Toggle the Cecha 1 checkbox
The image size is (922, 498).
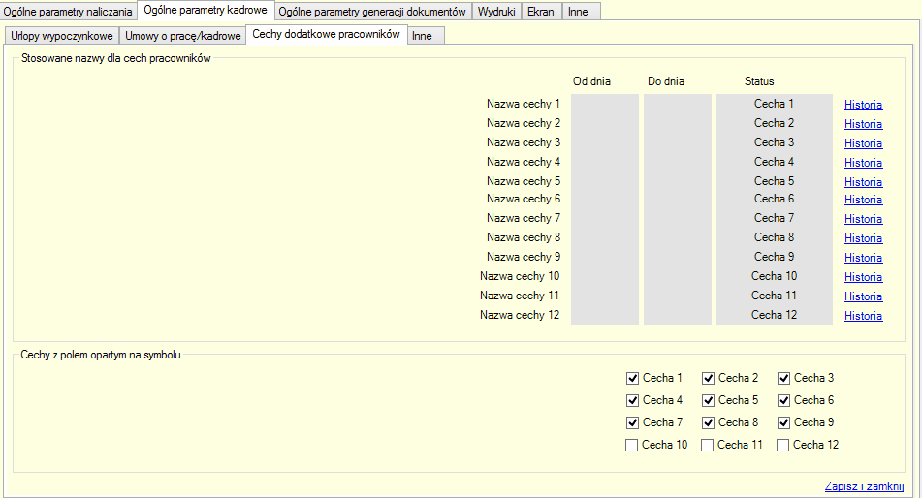[x=633, y=378]
